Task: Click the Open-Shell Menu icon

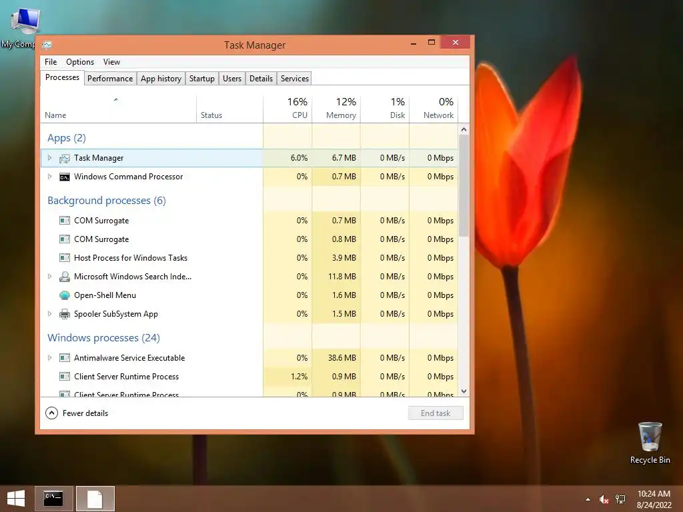Action: tap(65, 295)
